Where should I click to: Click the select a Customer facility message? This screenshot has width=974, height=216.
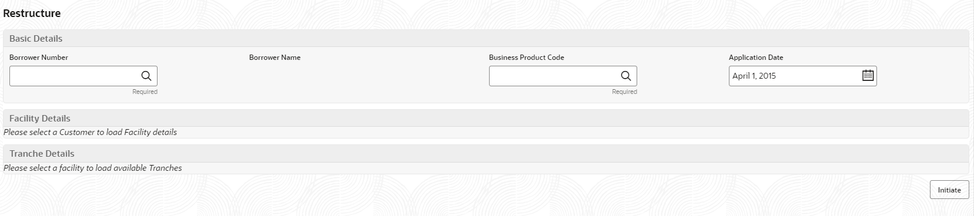point(90,133)
